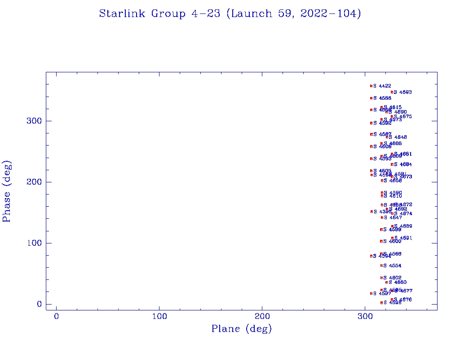
Task: Click the 'S 4660' satellite label
Action: [x=398, y=282]
